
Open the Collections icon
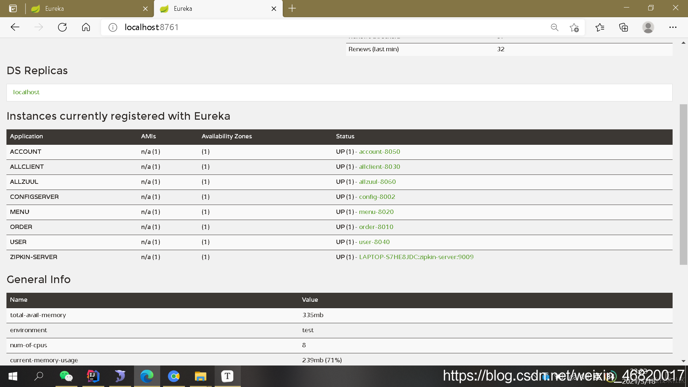click(623, 27)
